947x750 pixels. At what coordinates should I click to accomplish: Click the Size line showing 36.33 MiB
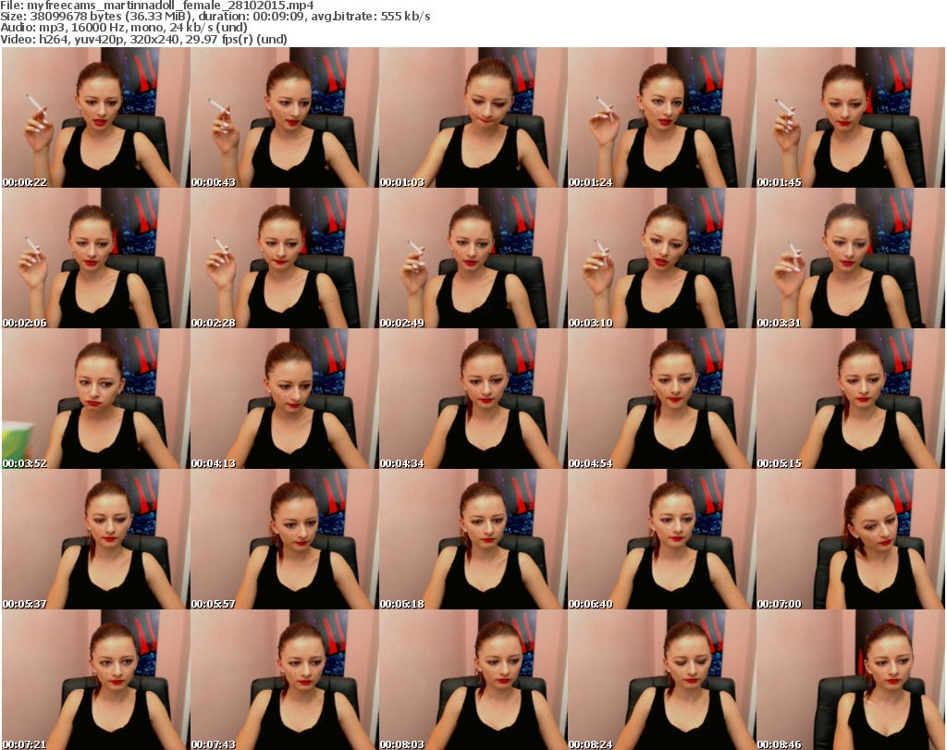(x=215, y=17)
